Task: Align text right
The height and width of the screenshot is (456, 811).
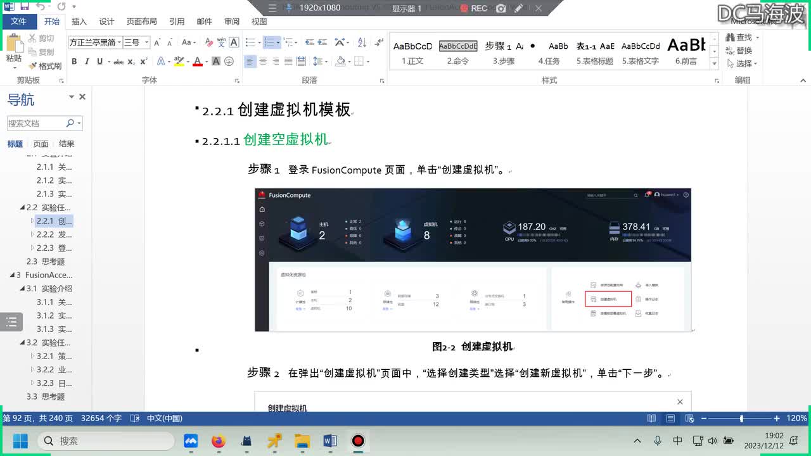Action: 276,61
